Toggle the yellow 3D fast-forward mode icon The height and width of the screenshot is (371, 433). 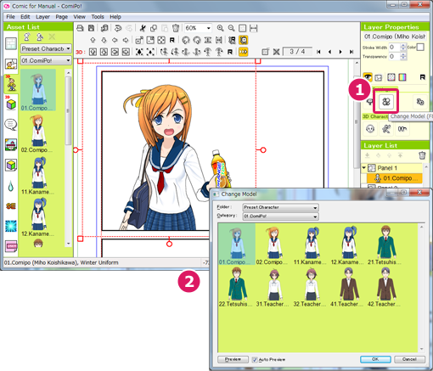point(244,52)
